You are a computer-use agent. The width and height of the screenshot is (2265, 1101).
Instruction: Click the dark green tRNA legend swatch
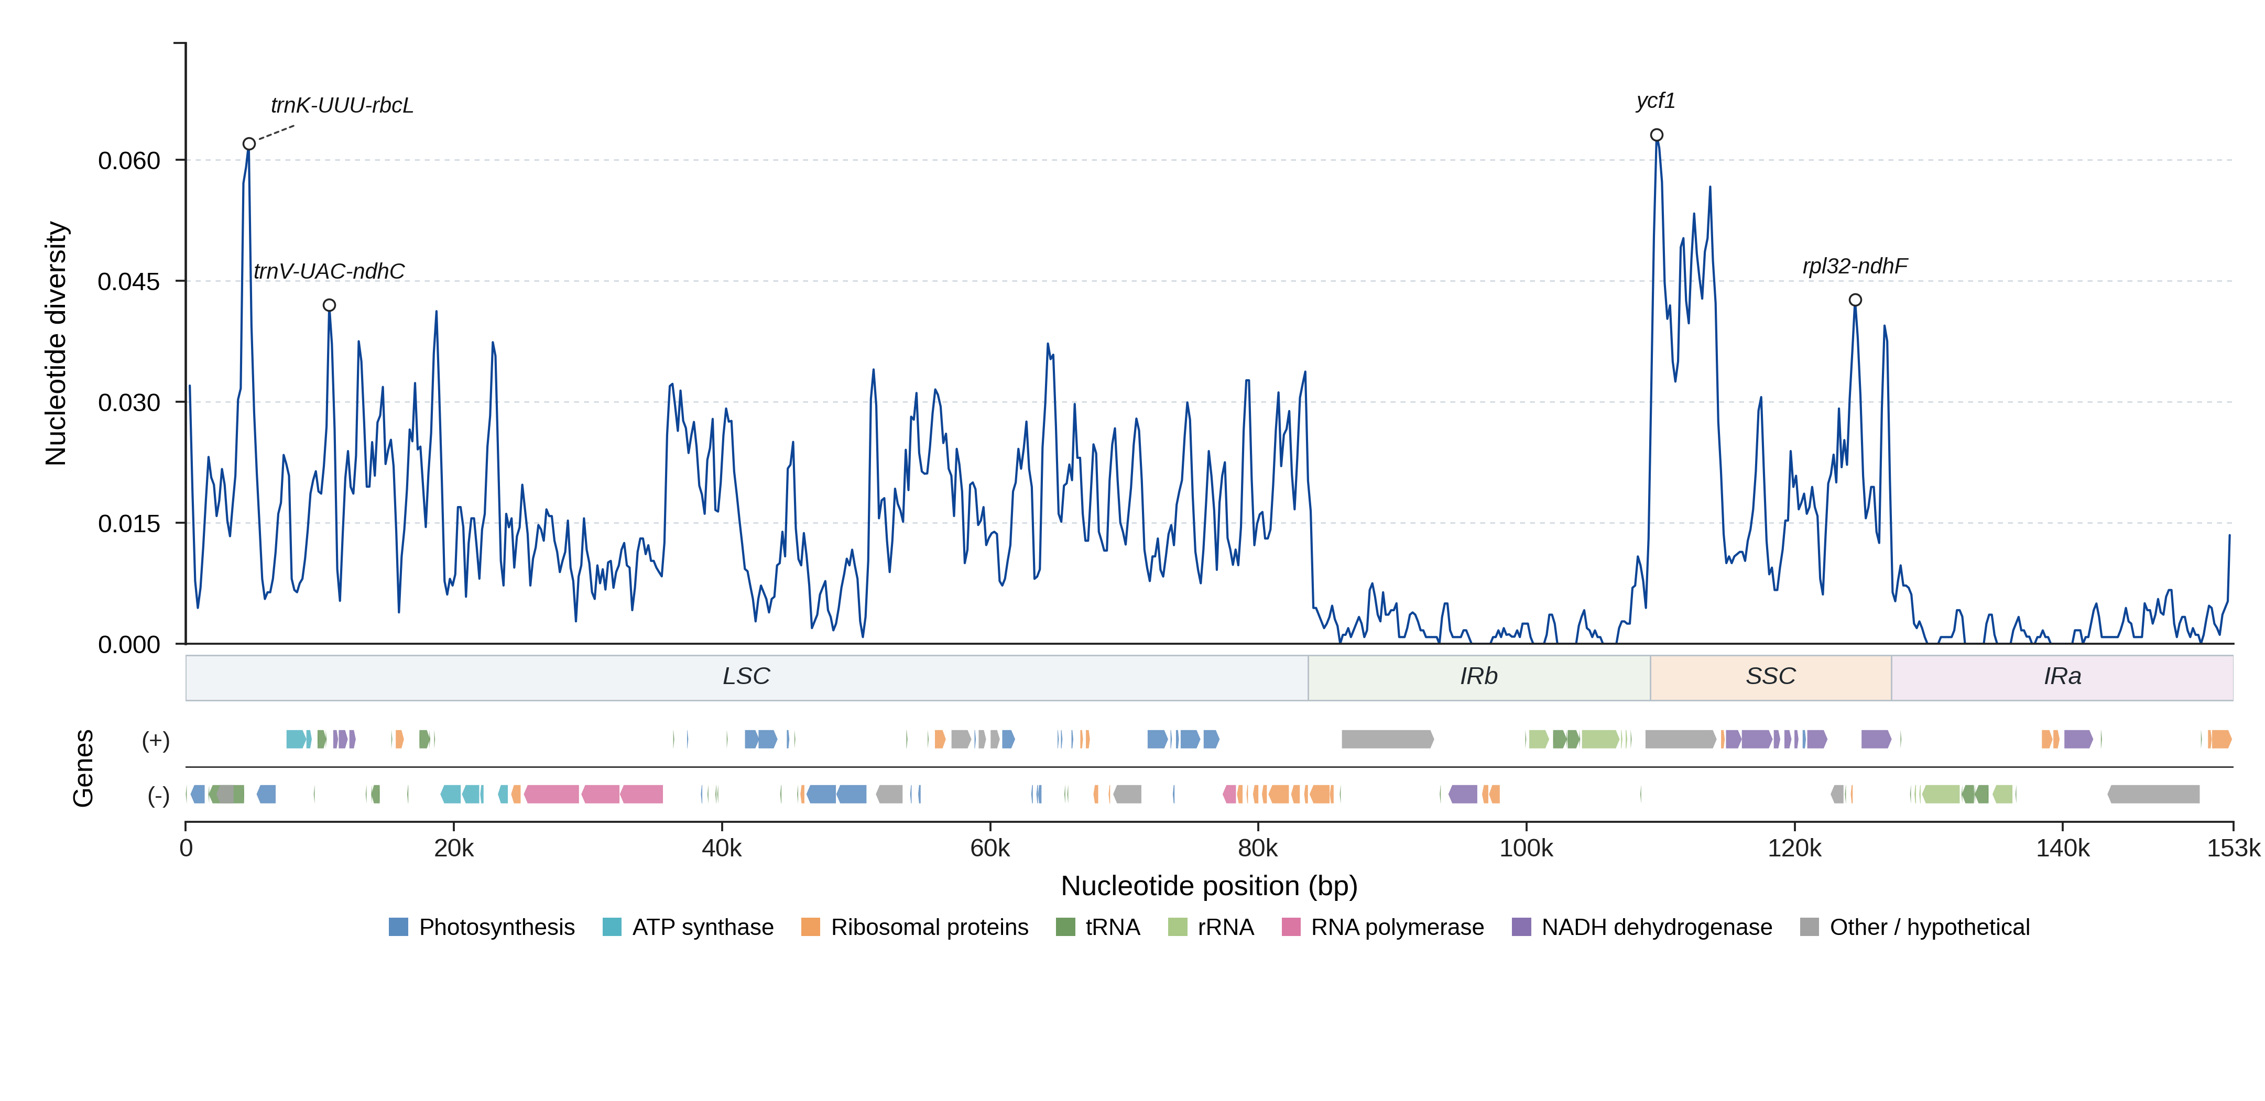[1065, 927]
